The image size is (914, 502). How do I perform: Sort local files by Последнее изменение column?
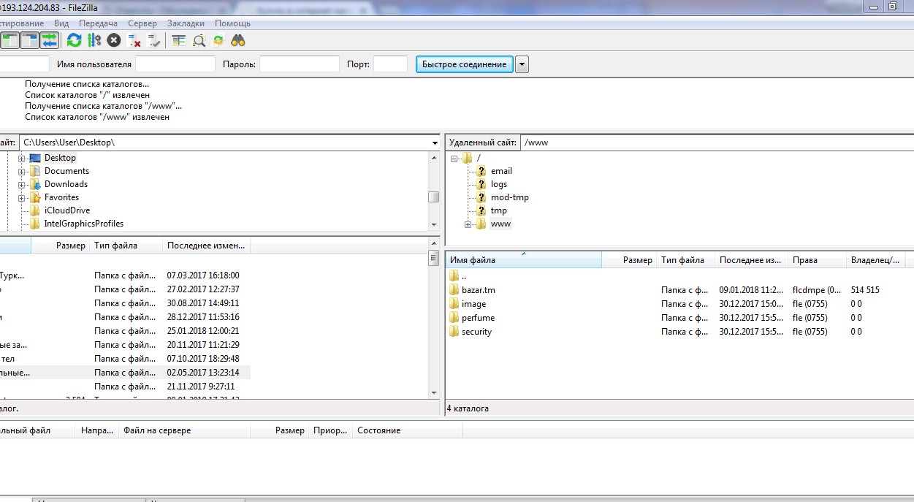[x=206, y=246]
